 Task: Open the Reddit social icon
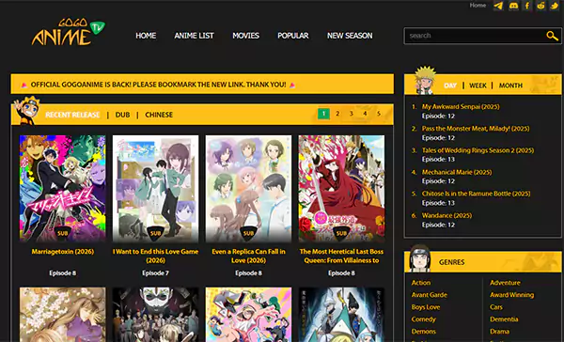(540, 6)
